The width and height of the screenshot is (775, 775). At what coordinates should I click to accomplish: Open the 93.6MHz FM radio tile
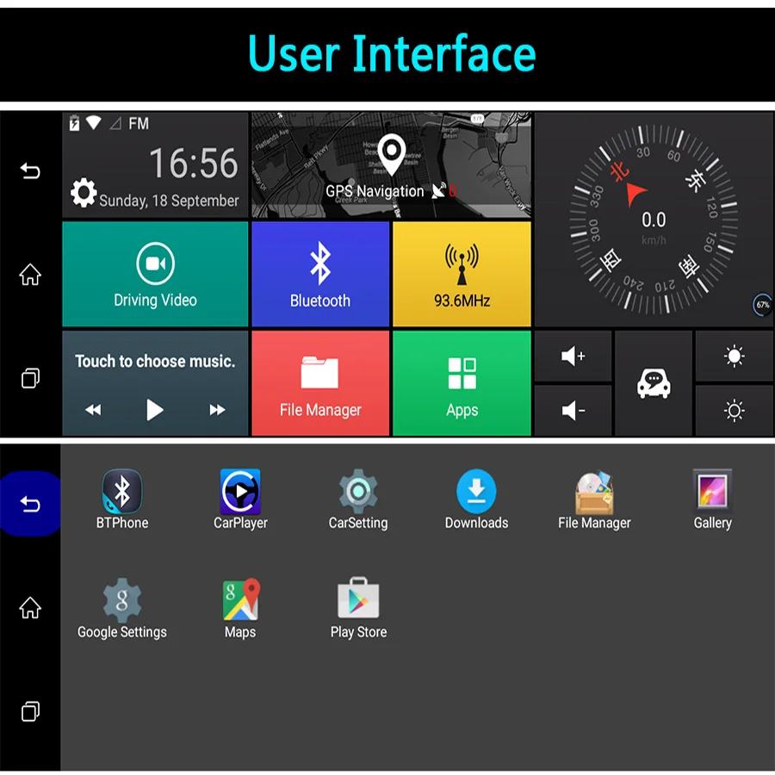pyautogui.click(x=462, y=274)
